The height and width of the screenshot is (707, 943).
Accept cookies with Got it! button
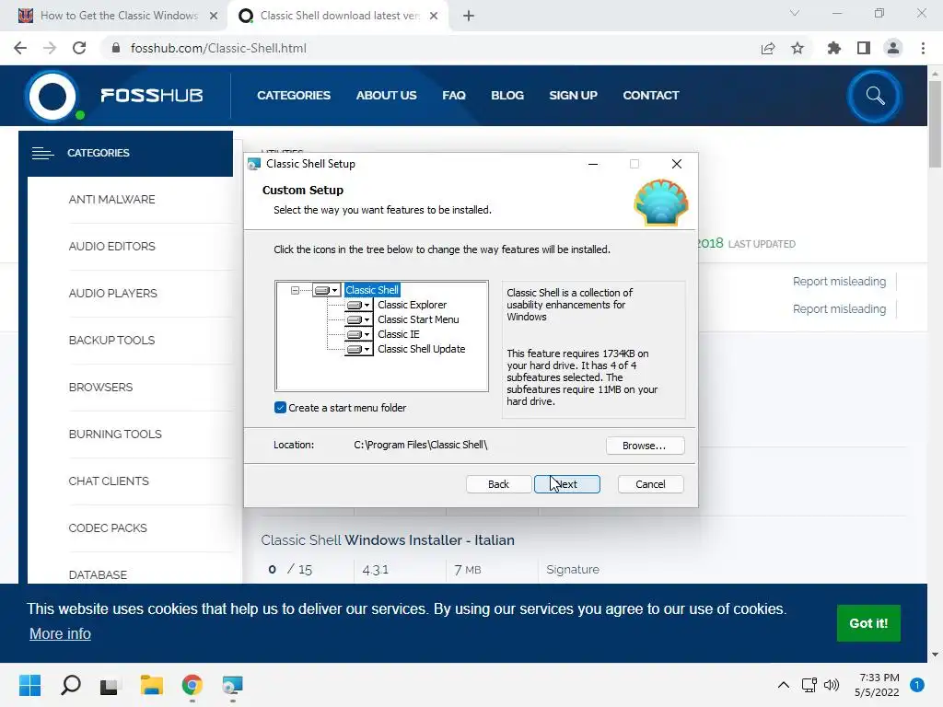(x=868, y=623)
